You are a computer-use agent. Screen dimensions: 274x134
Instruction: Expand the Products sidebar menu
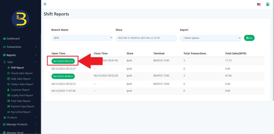pos(12,118)
